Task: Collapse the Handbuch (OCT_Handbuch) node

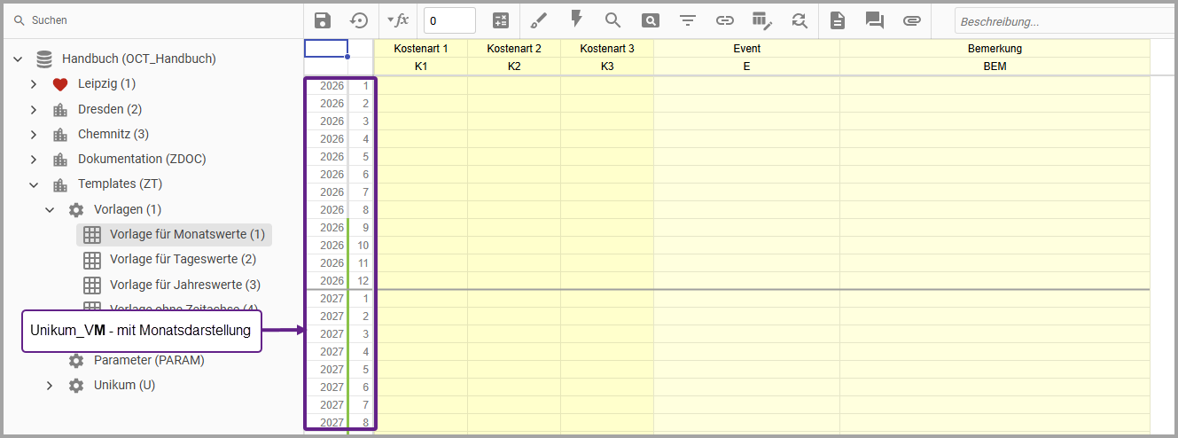Action: [18, 59]
